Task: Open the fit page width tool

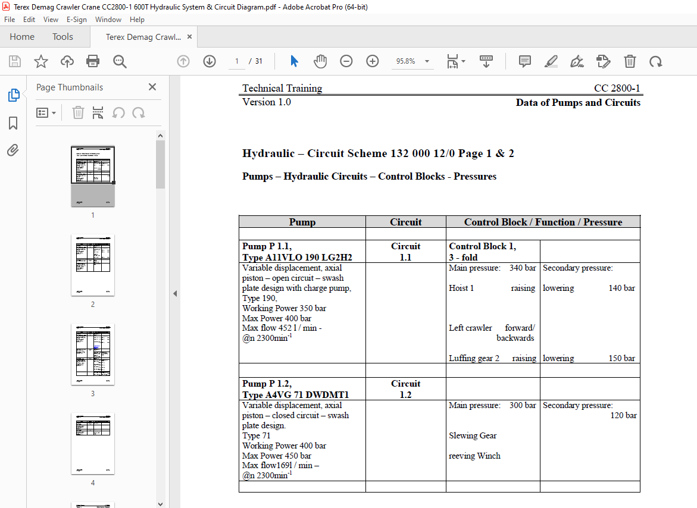Action: click(452, 61)
